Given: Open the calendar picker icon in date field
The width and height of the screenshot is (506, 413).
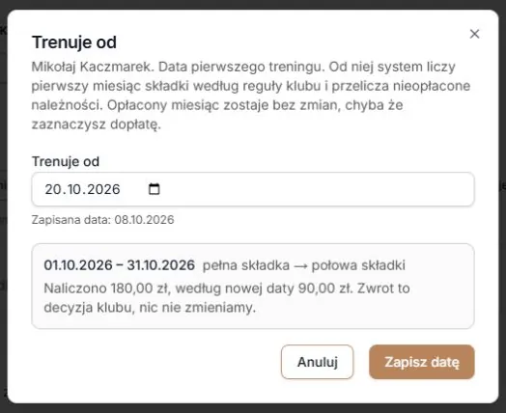Looking at the screenshot, I should 154,189.
